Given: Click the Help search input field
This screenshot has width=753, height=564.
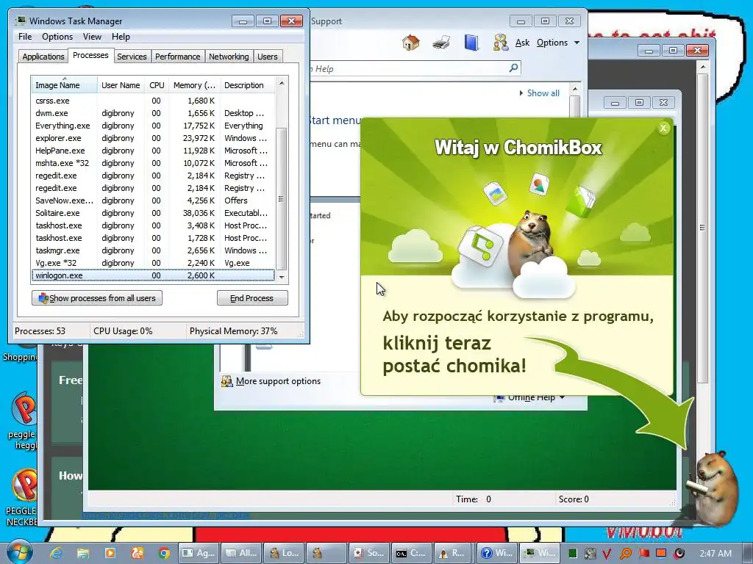Looking at the screenshot, I should (408, 68).
